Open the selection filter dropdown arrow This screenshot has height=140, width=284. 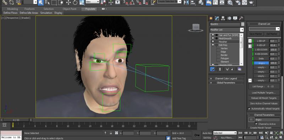tap(35, 2)
